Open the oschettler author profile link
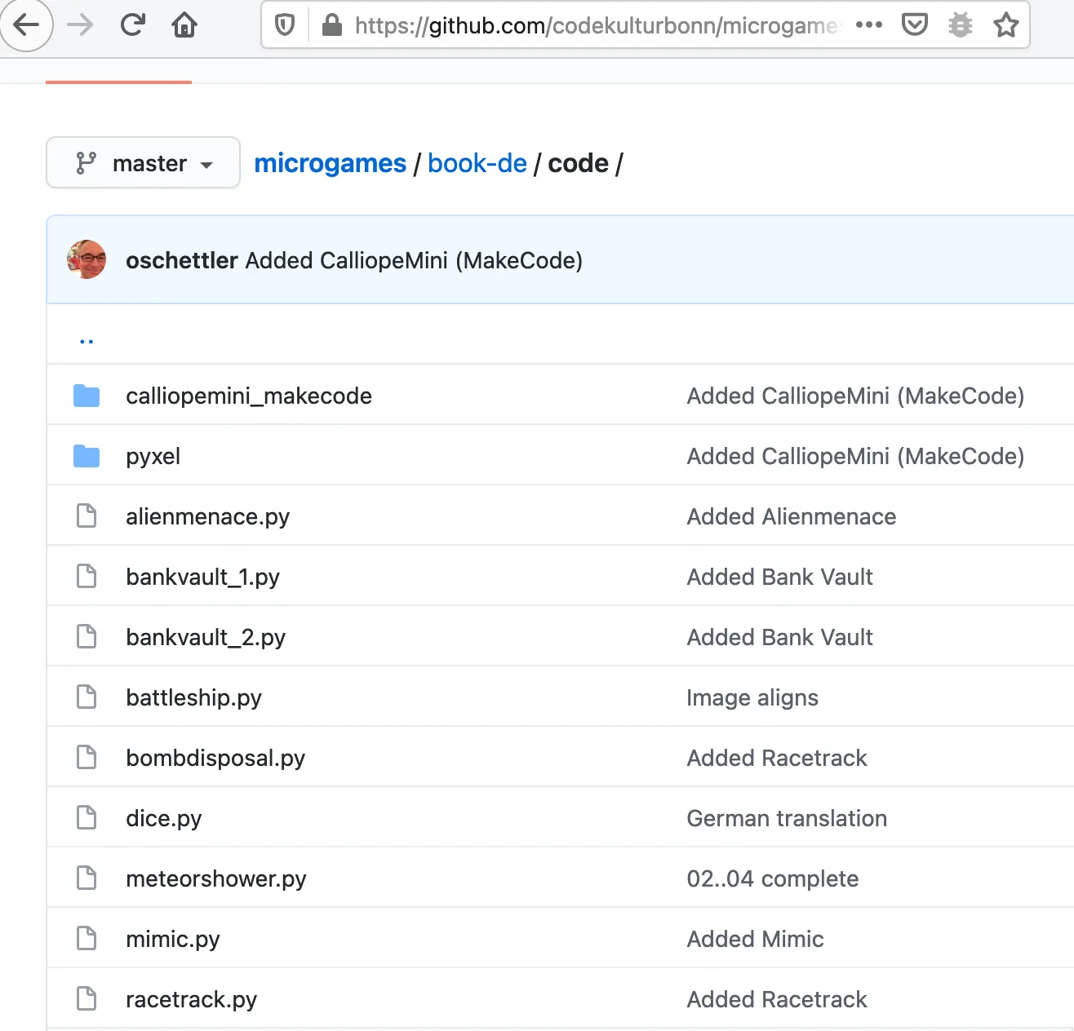Screen dimensions: 1074x1031 pos(181,260)
